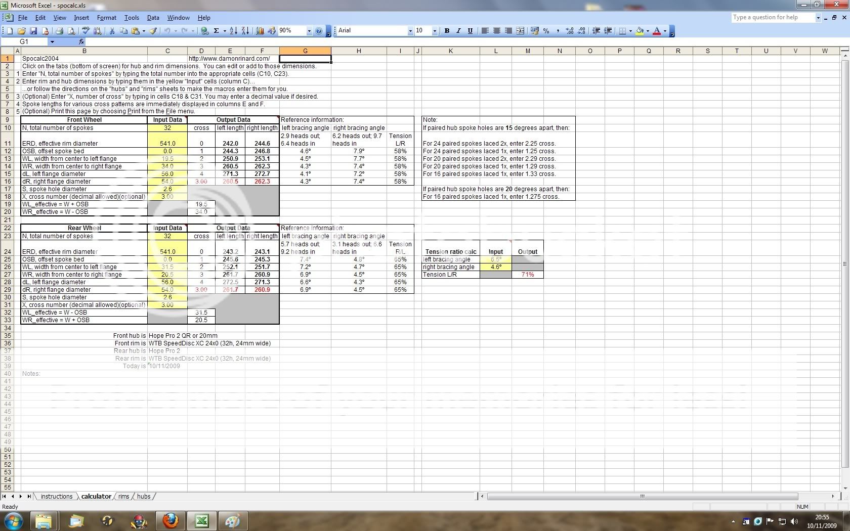Viewport: 850px width, 531px height.
Task: Open the Arial font name dropdown
Action: (410, 31)
